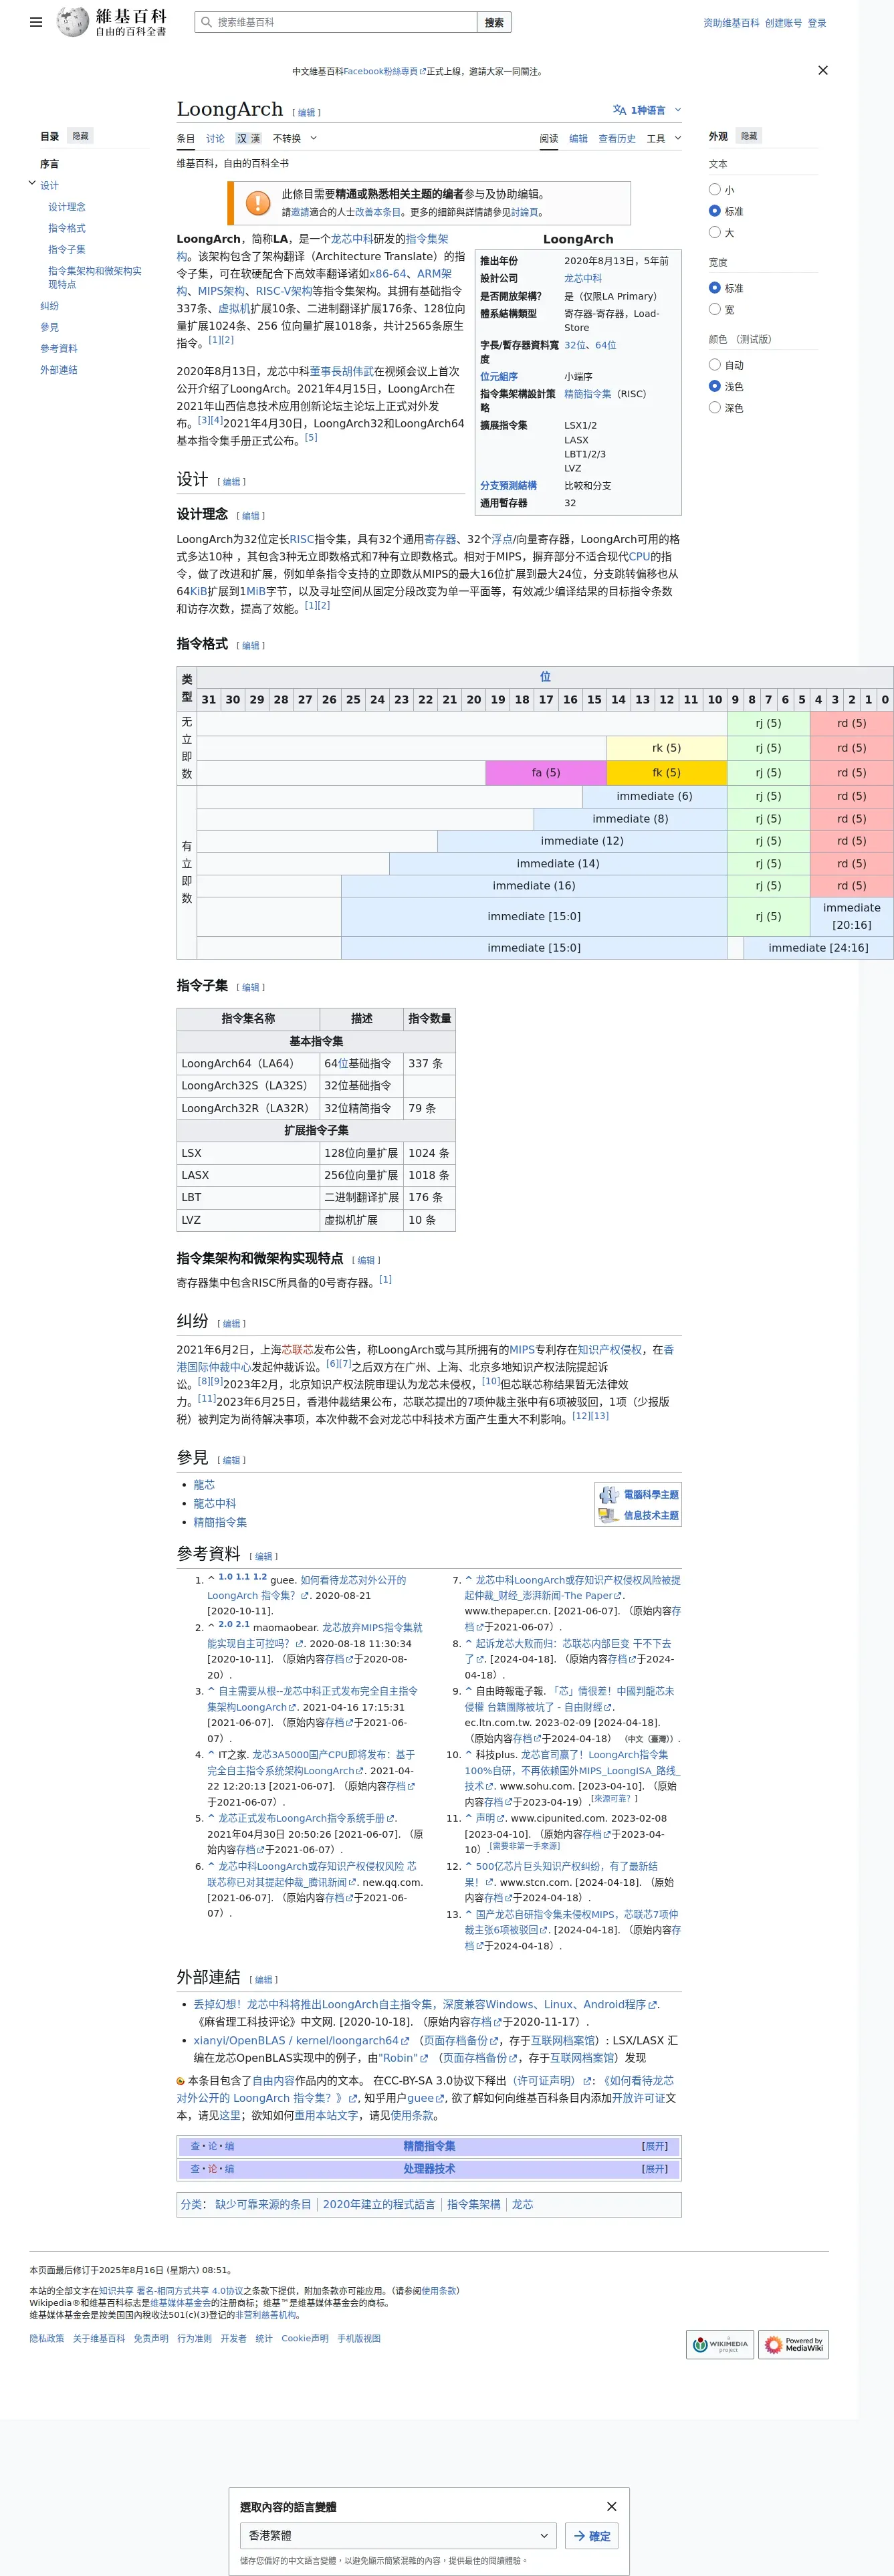The width and height of the screenshot is (894, 2576).
Task: Dismiss the Facebook notice banner
Action: click(x=822, y=70)
